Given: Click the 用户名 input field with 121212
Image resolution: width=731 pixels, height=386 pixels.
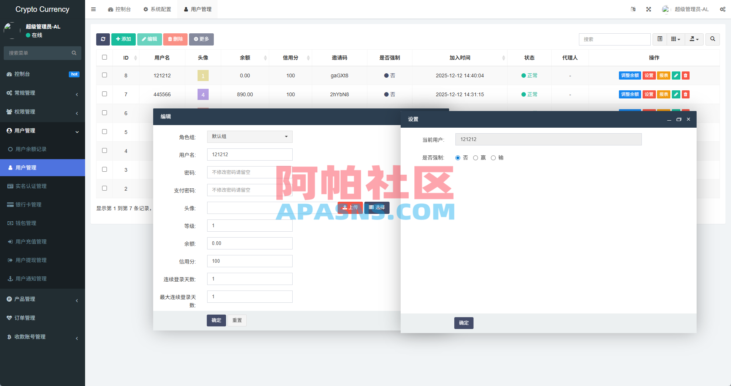Looking at the screenshot, I should click(250, 155).
